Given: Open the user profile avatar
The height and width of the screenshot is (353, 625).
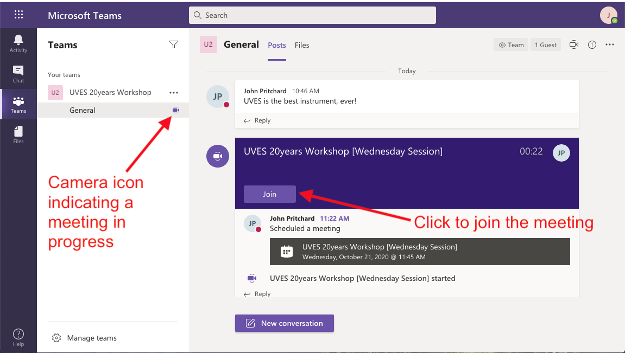Looking at the screenshot, I should [x=609, y=16].
